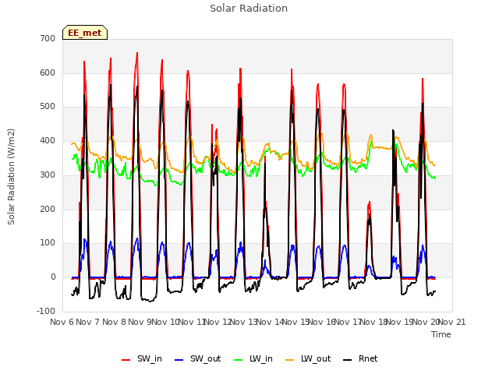Toggle LW_in series in legend

click(x=253, y=358)
